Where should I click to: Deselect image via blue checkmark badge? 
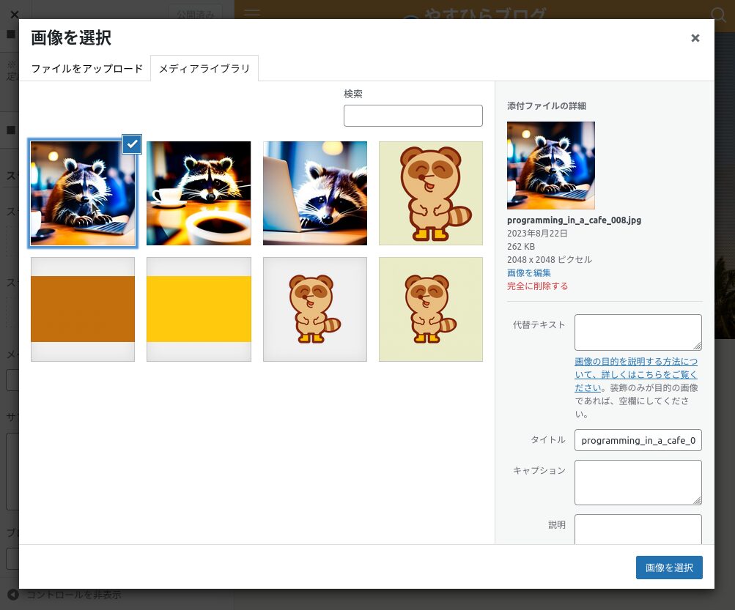coord(132,144)
